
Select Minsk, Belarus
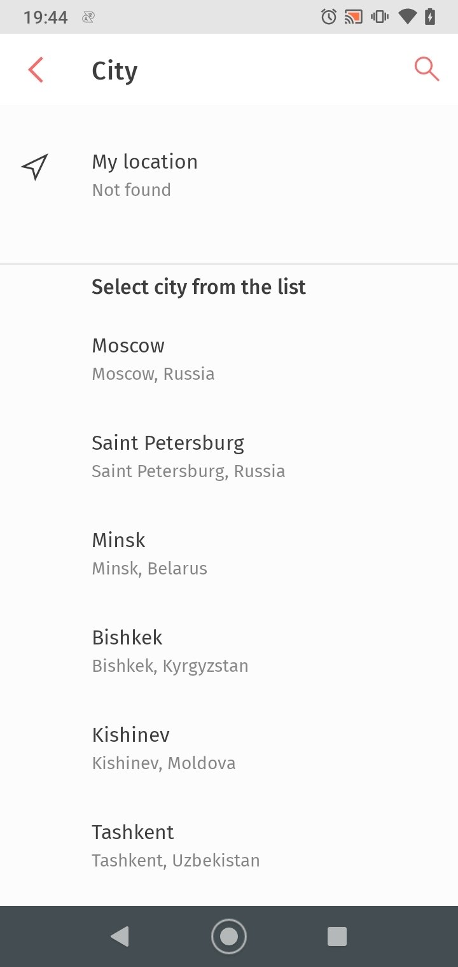click(x=149, y=553)
